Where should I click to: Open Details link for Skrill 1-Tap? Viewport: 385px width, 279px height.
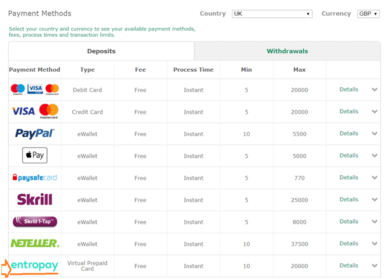pyautogui.click(x=349, y=222)
